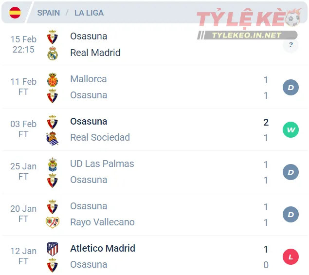Open the 15 Feb 22:15 match time
The image size is (309, 275).
pos(23,44)
